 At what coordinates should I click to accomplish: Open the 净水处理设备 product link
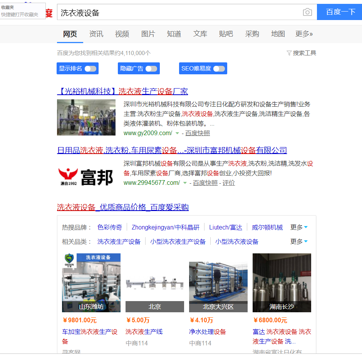click(208, 332)
